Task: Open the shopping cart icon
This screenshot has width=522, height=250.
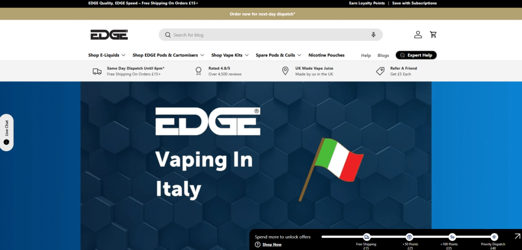Action: (433, 35)
